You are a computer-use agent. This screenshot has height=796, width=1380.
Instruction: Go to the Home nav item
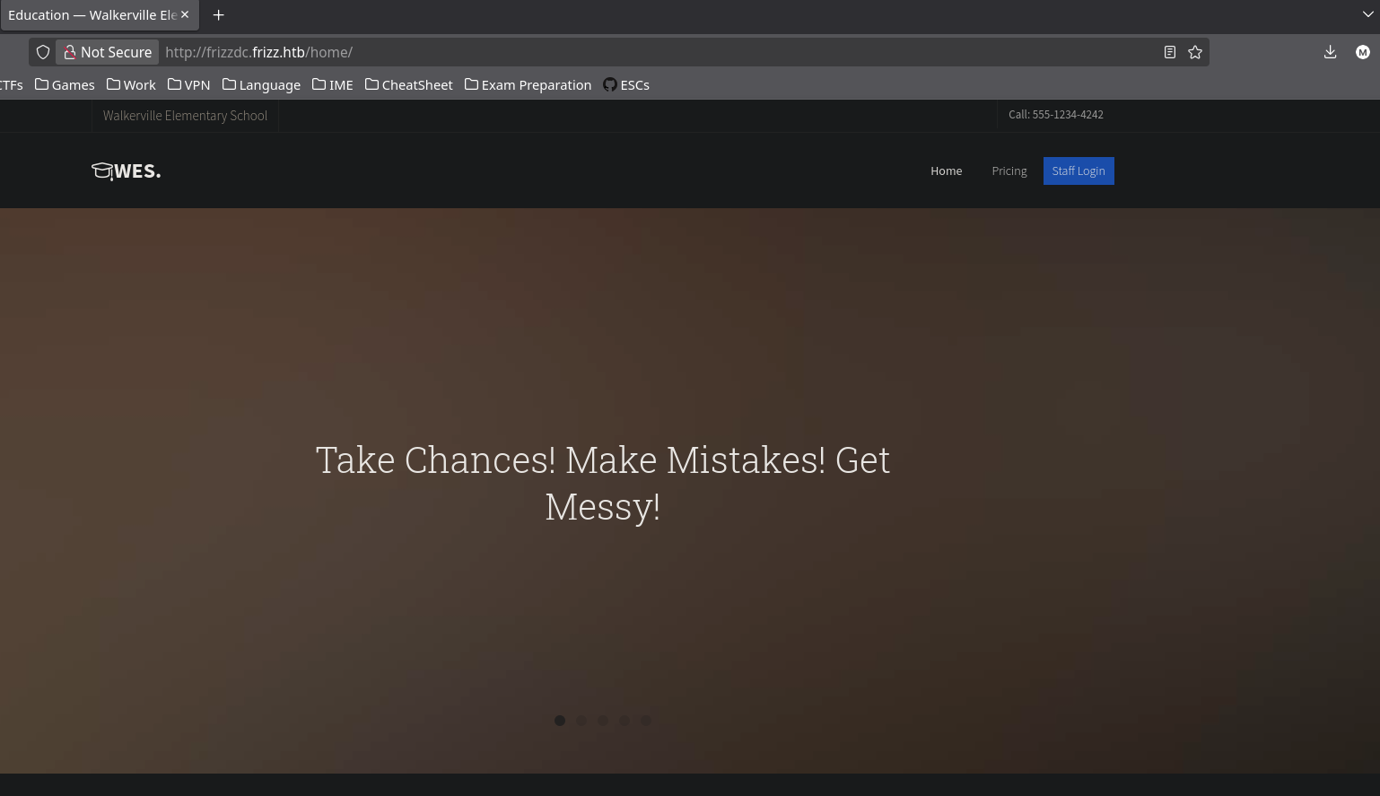click(x=946, y=171)
